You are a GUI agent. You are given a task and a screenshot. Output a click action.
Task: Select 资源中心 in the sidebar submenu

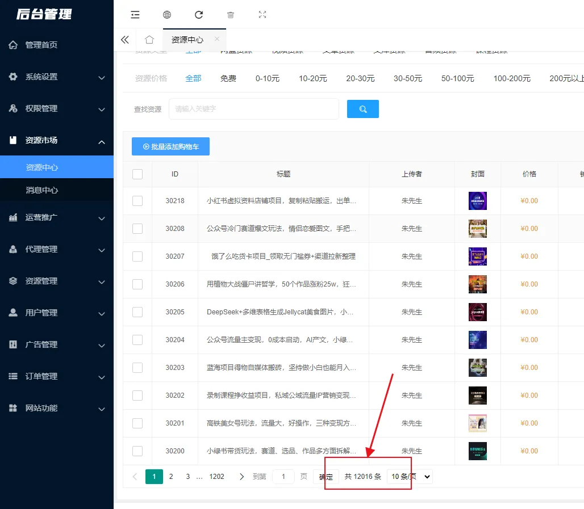point(57,167)
